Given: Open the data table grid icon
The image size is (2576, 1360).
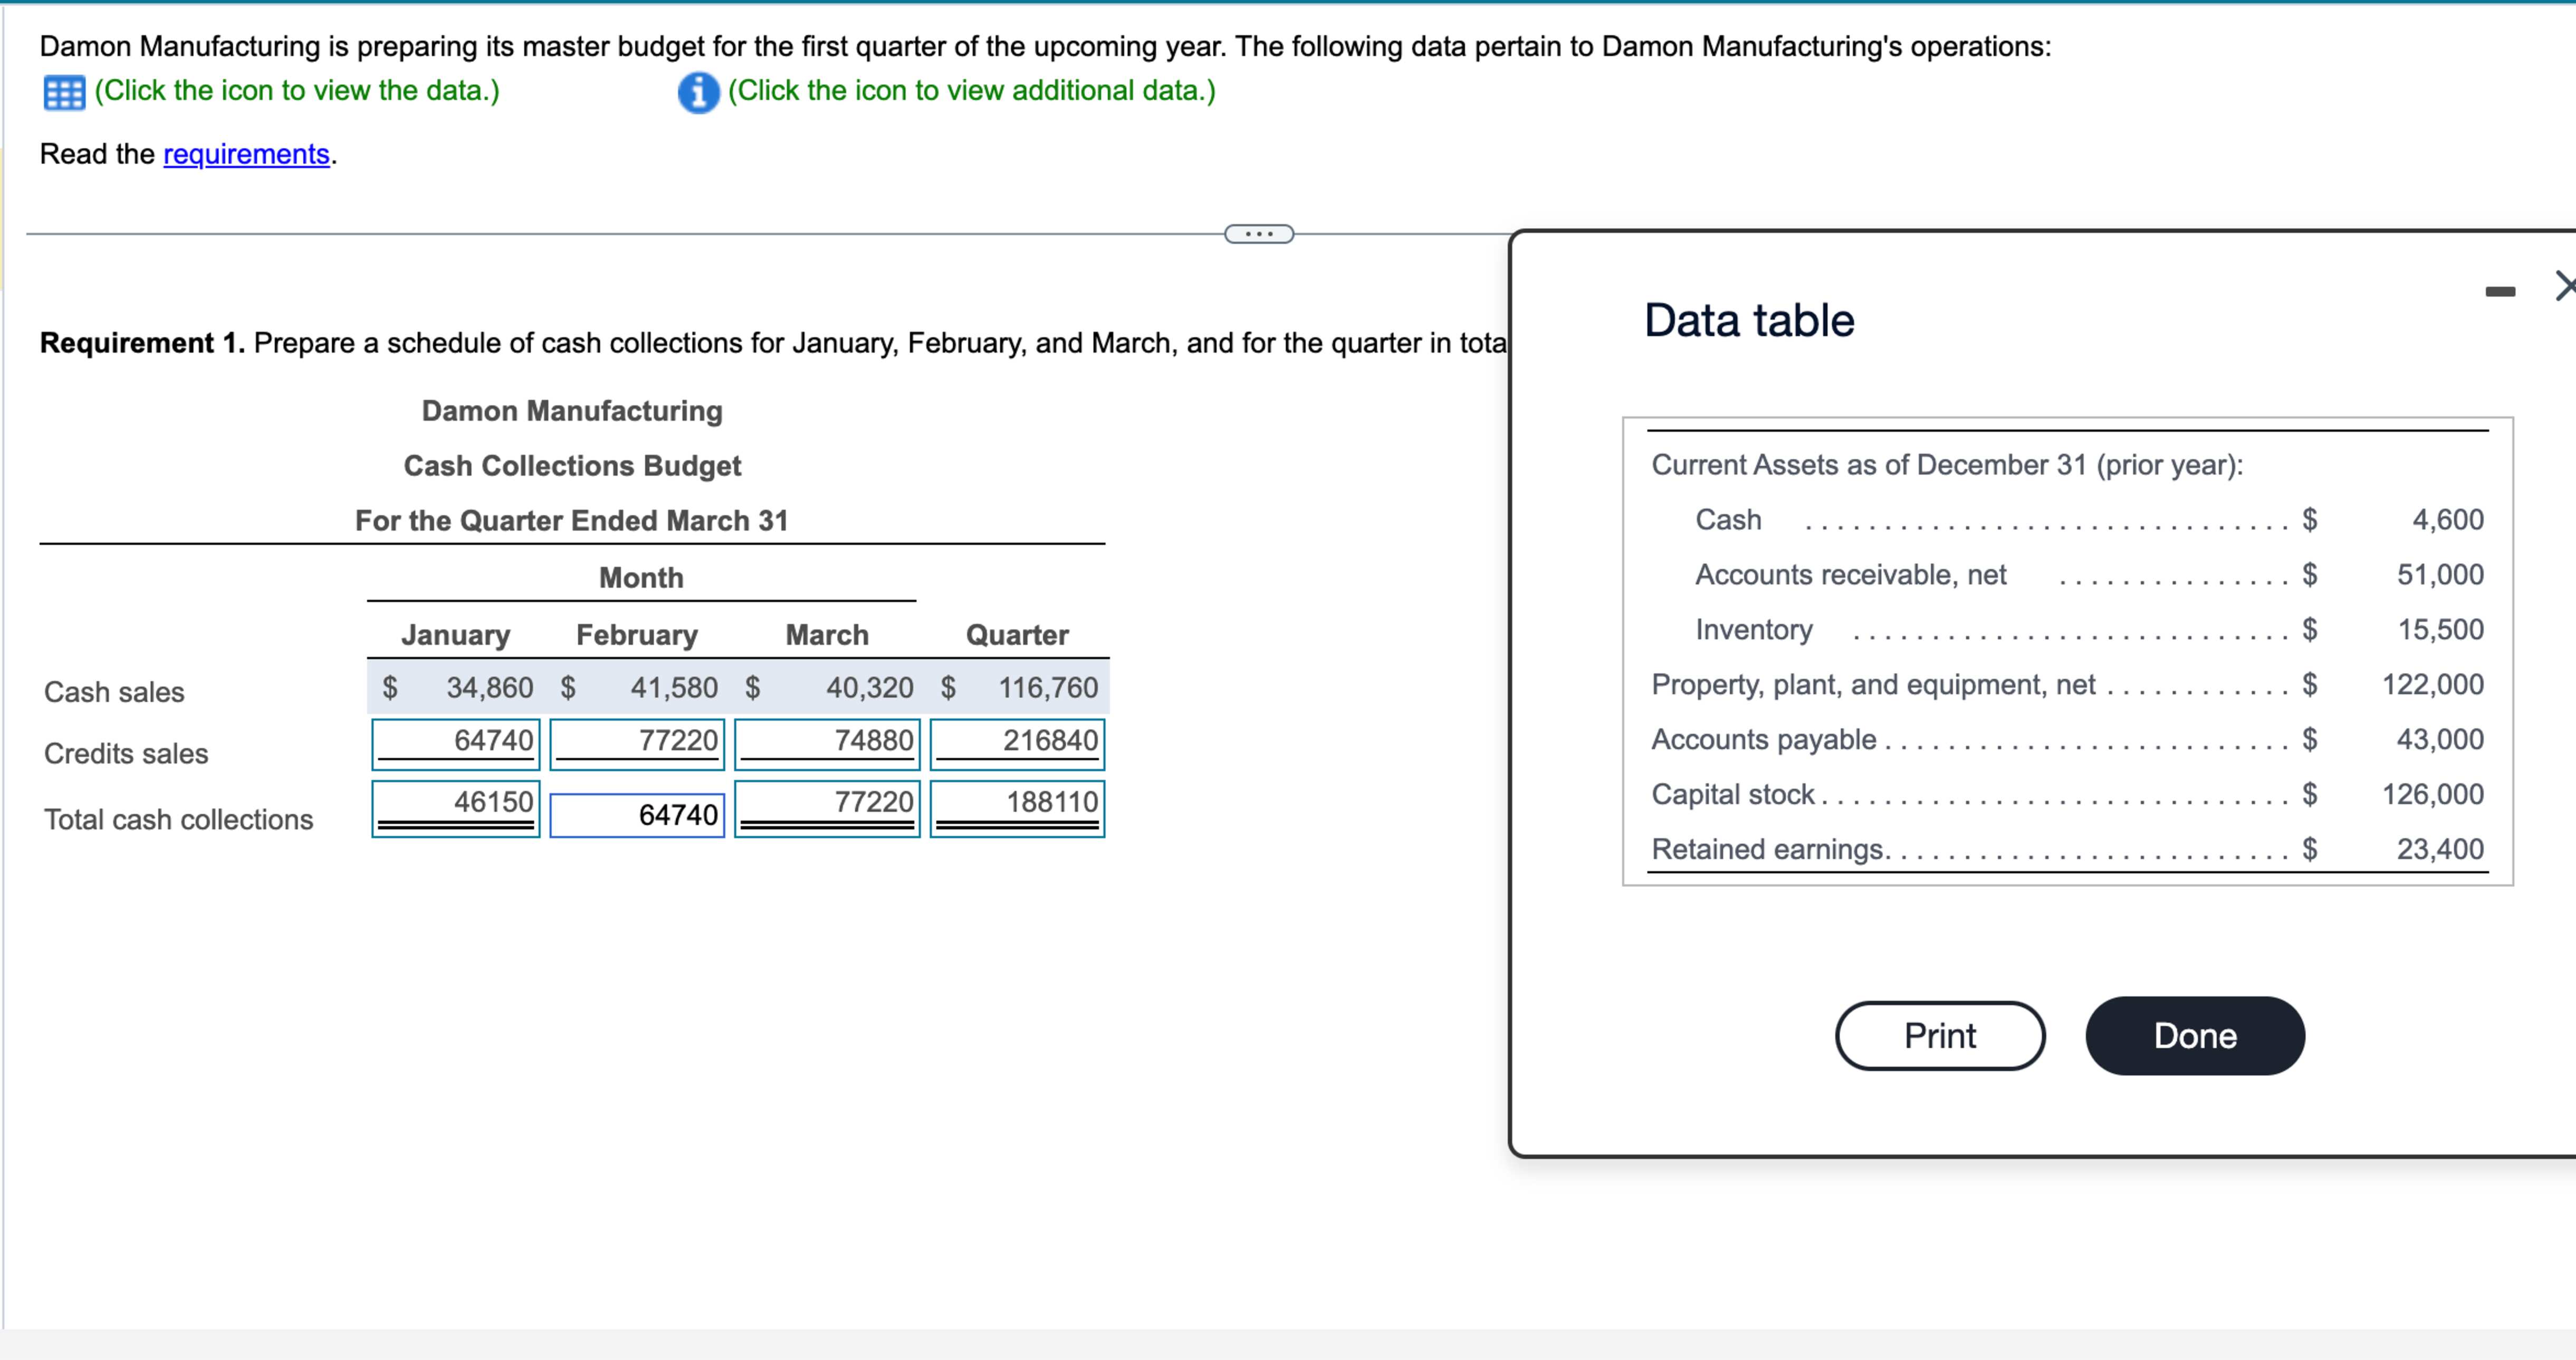Looking at the screenshot, I should coord(64,93).
